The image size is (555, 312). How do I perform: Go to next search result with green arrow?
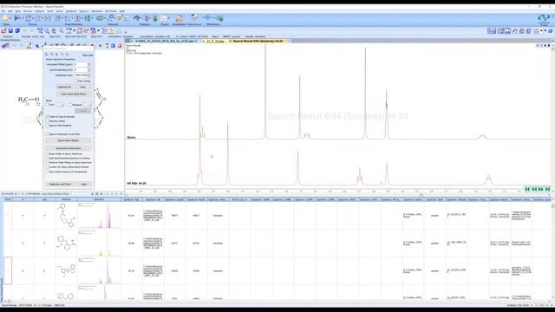(x=541, y=189)
